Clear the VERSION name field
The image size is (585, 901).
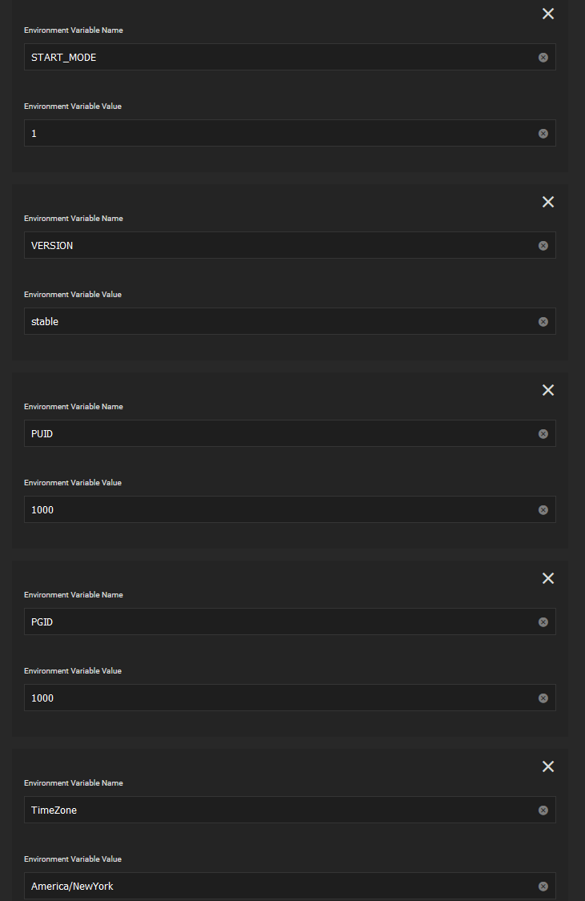(x=543, y=246)
